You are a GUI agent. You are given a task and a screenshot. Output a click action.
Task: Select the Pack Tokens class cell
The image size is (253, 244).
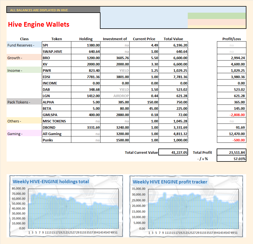[x=24, y=102]
